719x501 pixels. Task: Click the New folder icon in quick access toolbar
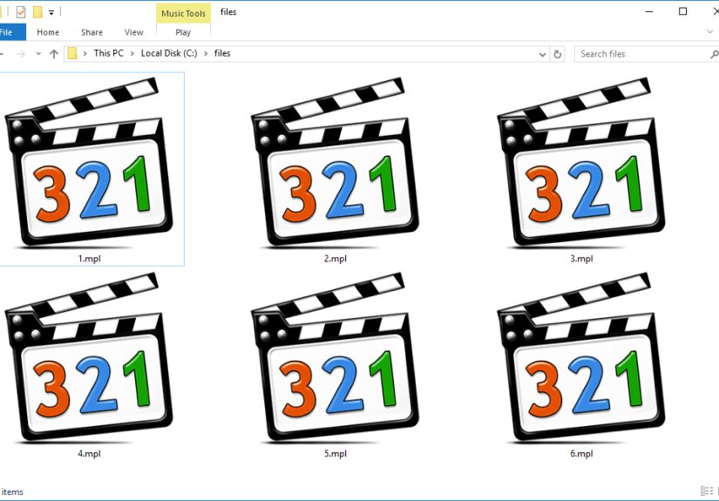click(37, 12)
